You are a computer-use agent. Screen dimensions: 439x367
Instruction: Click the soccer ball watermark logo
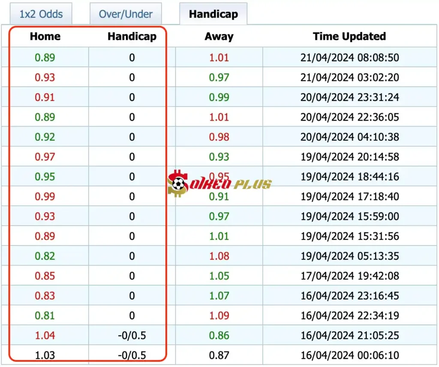177,184
